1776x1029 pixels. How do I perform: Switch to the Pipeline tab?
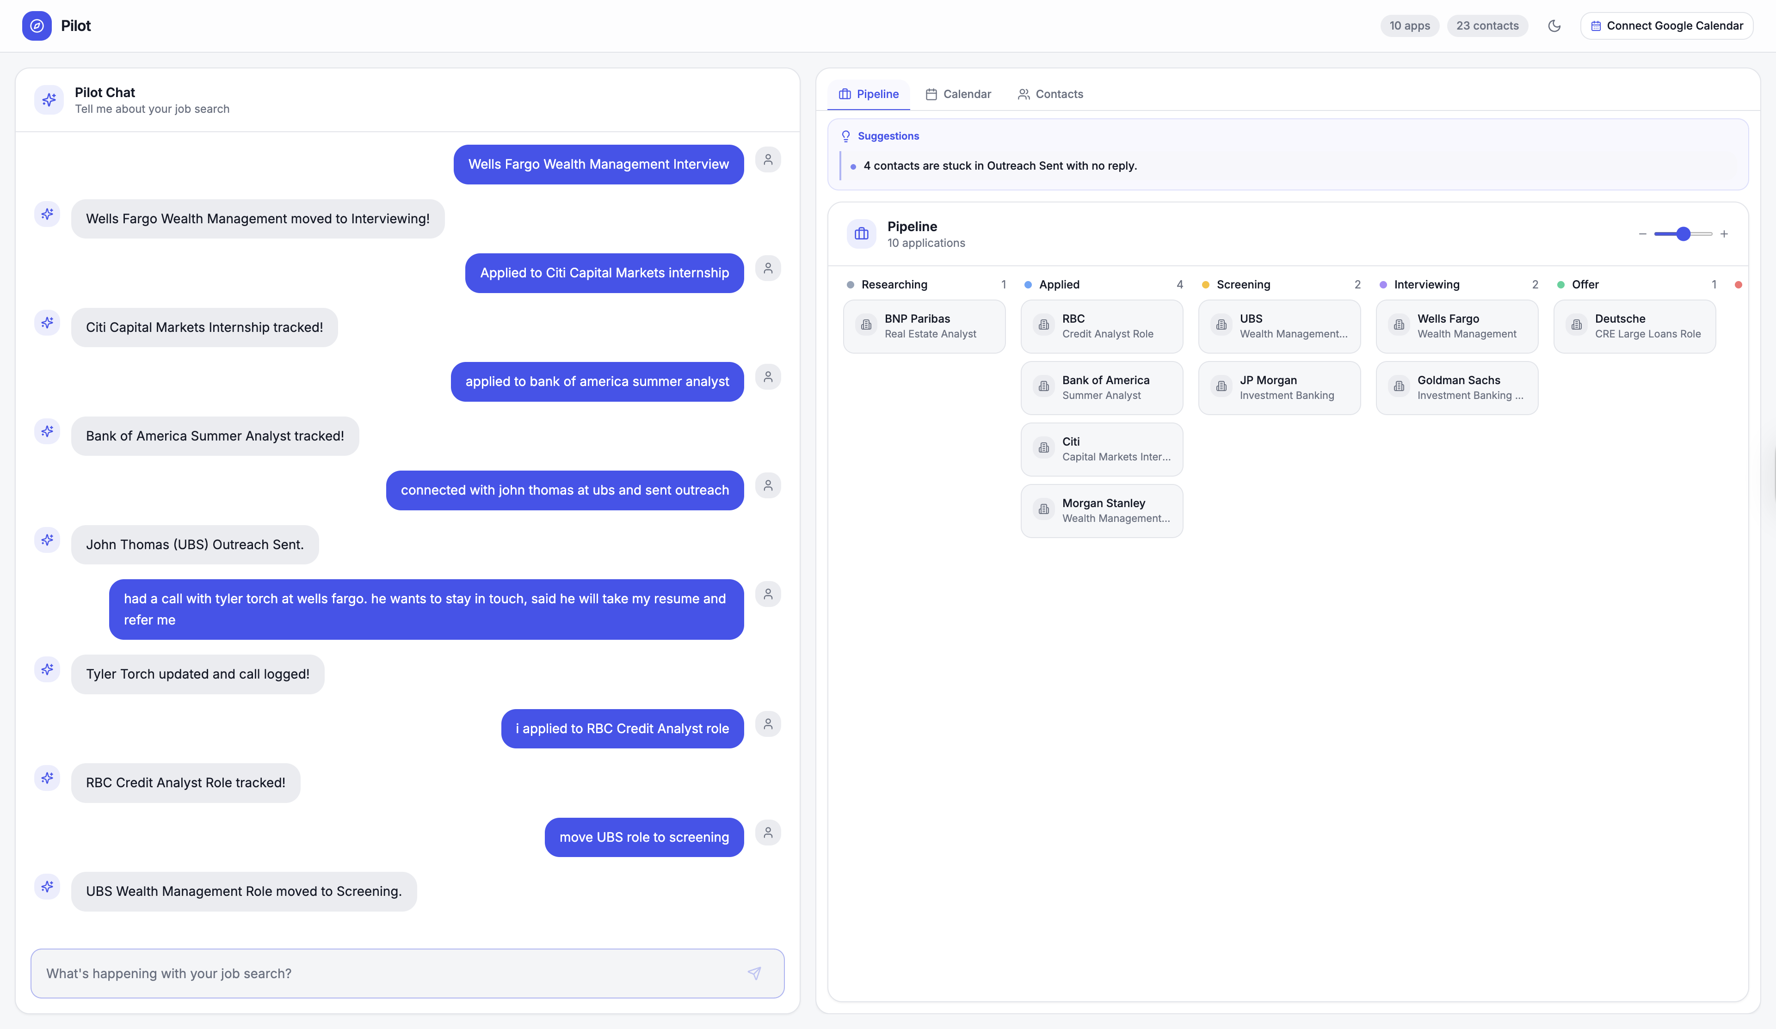tap(868, 94)
